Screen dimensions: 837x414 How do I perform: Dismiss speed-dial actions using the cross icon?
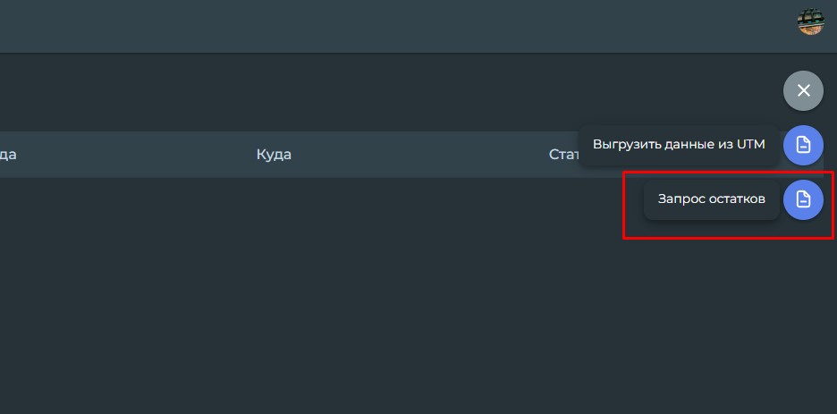click(803, 90)
